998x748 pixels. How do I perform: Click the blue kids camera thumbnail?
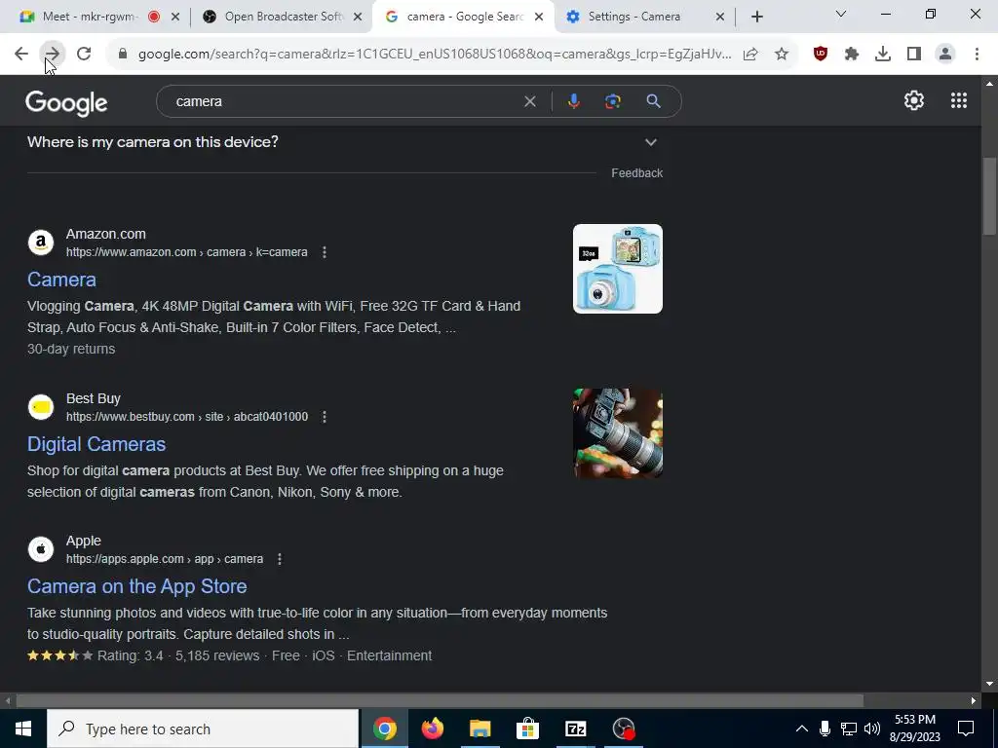[x=617, y=269]
